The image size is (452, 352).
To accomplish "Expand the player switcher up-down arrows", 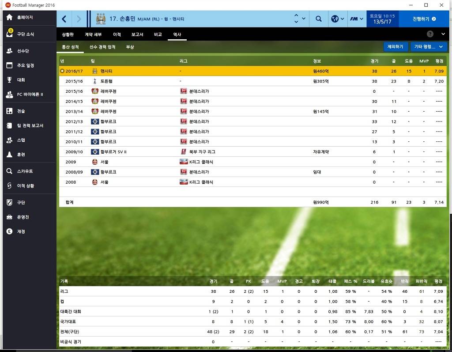I will (x=299, y=19).
